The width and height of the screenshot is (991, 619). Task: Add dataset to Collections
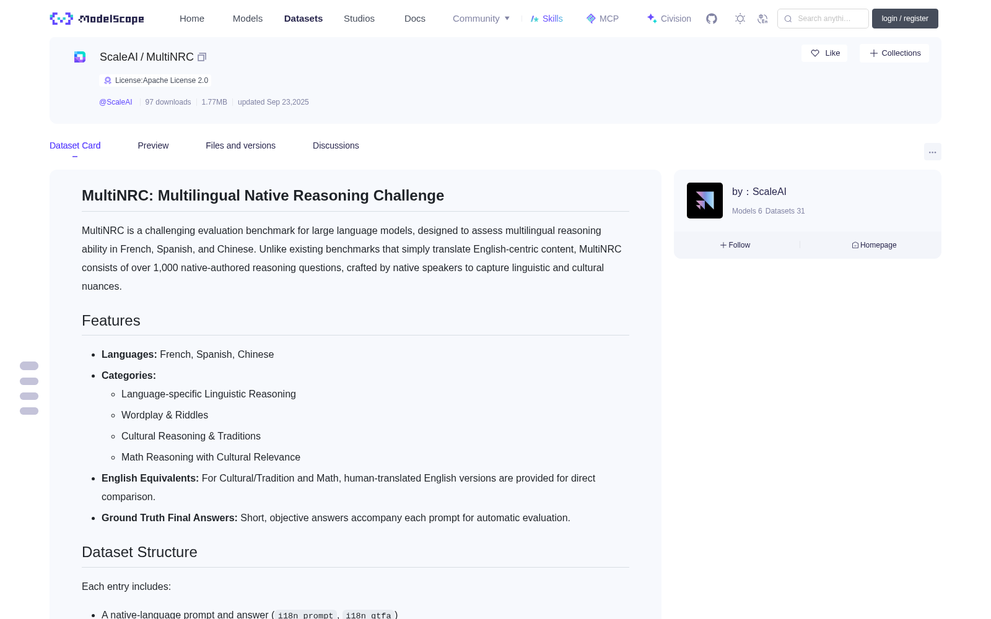click(894, 53)
